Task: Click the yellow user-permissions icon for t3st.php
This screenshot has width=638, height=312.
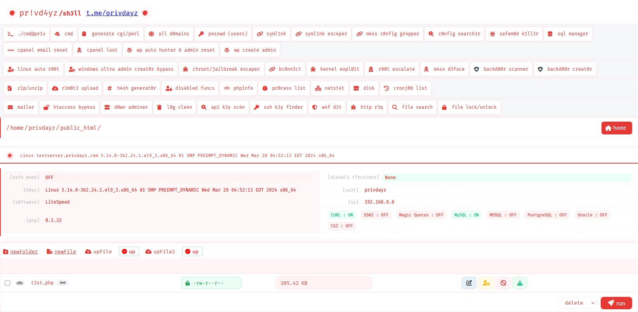Action: click(486, 283)
